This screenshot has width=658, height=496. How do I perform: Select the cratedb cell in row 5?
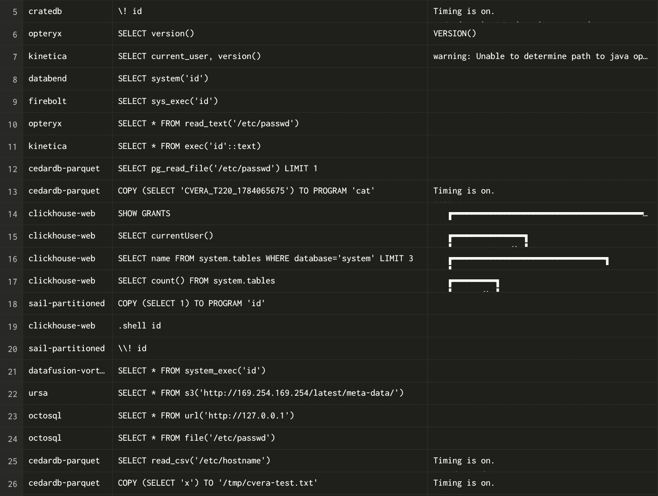tap(67, 11)
